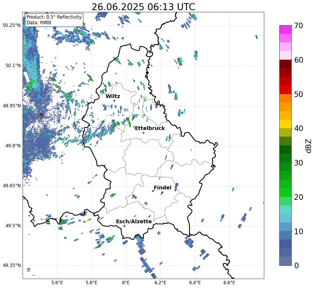Click the 50.25°N latitude label
315x288 pixels.
tap(12, 26)
